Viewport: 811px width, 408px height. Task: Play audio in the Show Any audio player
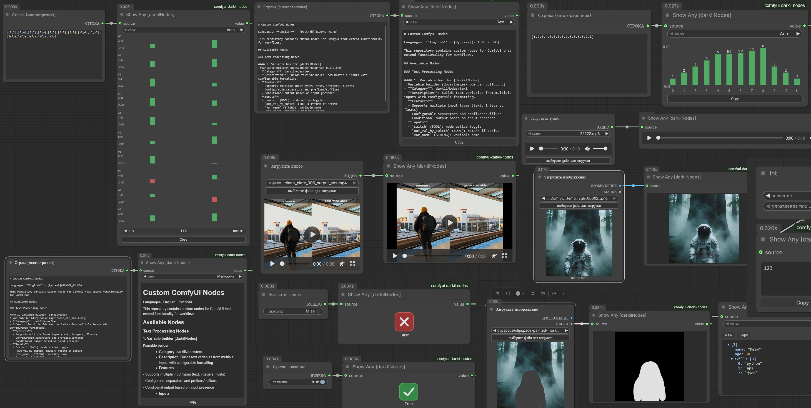(649, 138)
